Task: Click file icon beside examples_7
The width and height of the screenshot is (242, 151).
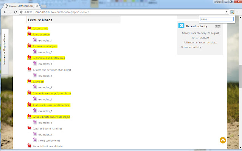Action: (x=35, y=111)
